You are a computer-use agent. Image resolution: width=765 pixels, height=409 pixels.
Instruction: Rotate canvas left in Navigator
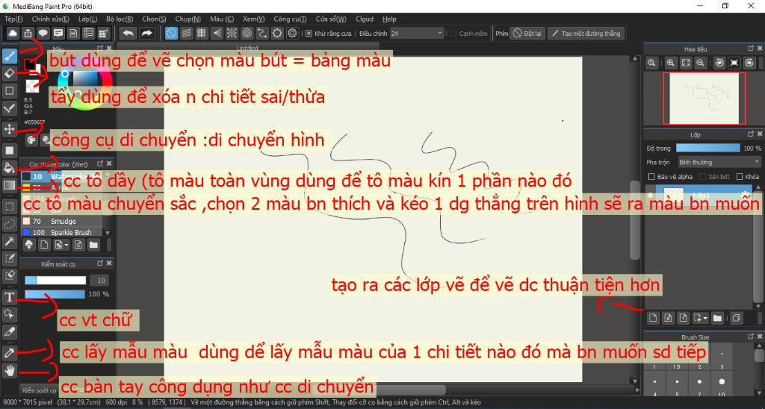pyautogui.click(x=719, y=63)
